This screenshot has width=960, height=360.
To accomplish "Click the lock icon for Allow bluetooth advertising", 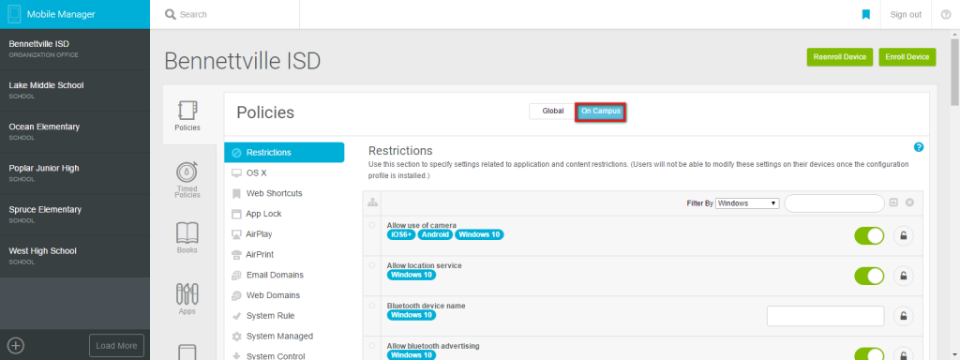I will coord(903,355).
